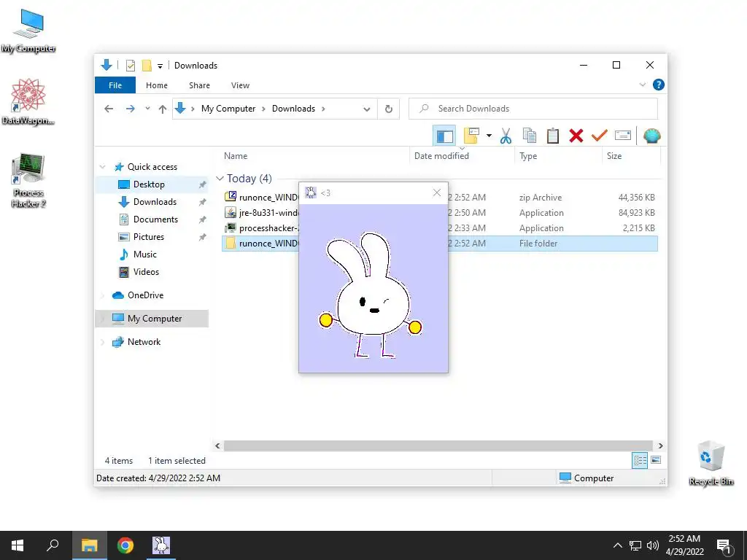Open the Home ribbon tab

click(x=157, y=85)
